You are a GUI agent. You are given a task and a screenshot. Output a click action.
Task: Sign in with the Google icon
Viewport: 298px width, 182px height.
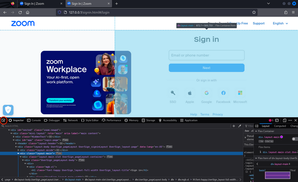(207, 93)
